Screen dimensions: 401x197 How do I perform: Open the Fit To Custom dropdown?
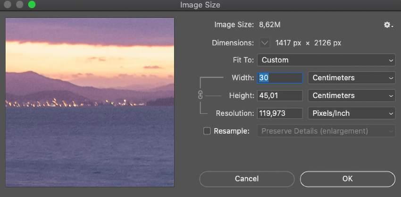326,60
